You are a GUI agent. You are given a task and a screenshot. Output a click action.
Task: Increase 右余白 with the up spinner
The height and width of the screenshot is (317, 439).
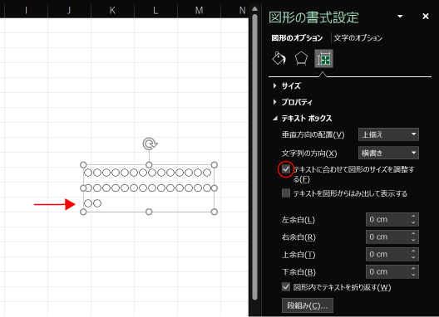(413, 234)
